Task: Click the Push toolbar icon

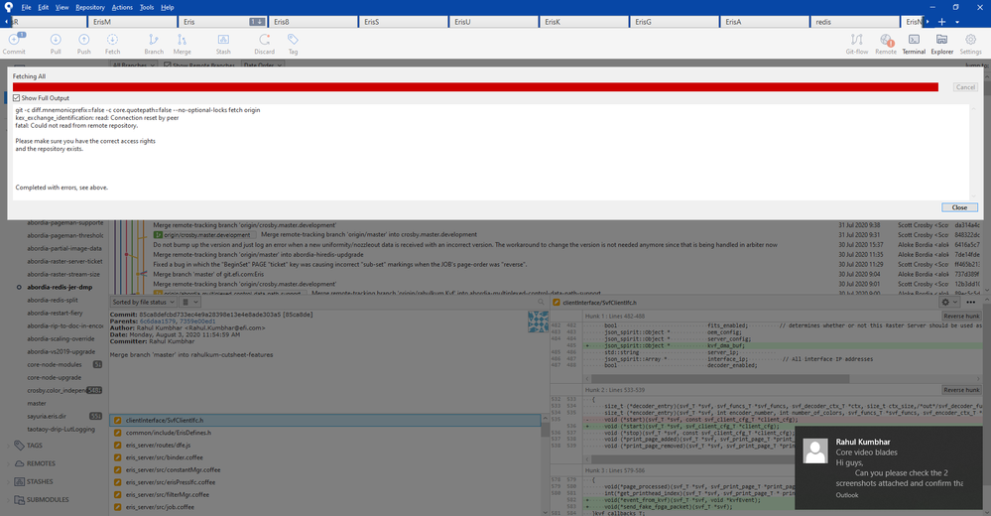Action: click(x=84, y=40)
